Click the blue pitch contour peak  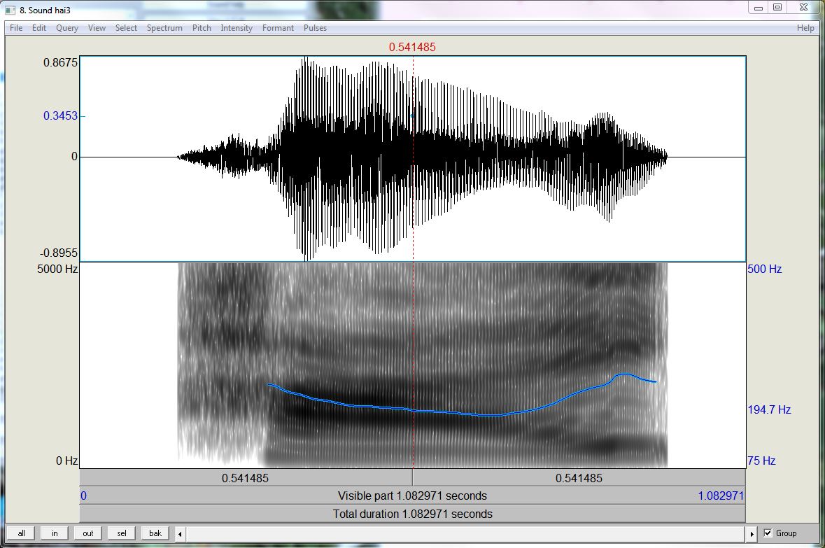pos(624,374)
